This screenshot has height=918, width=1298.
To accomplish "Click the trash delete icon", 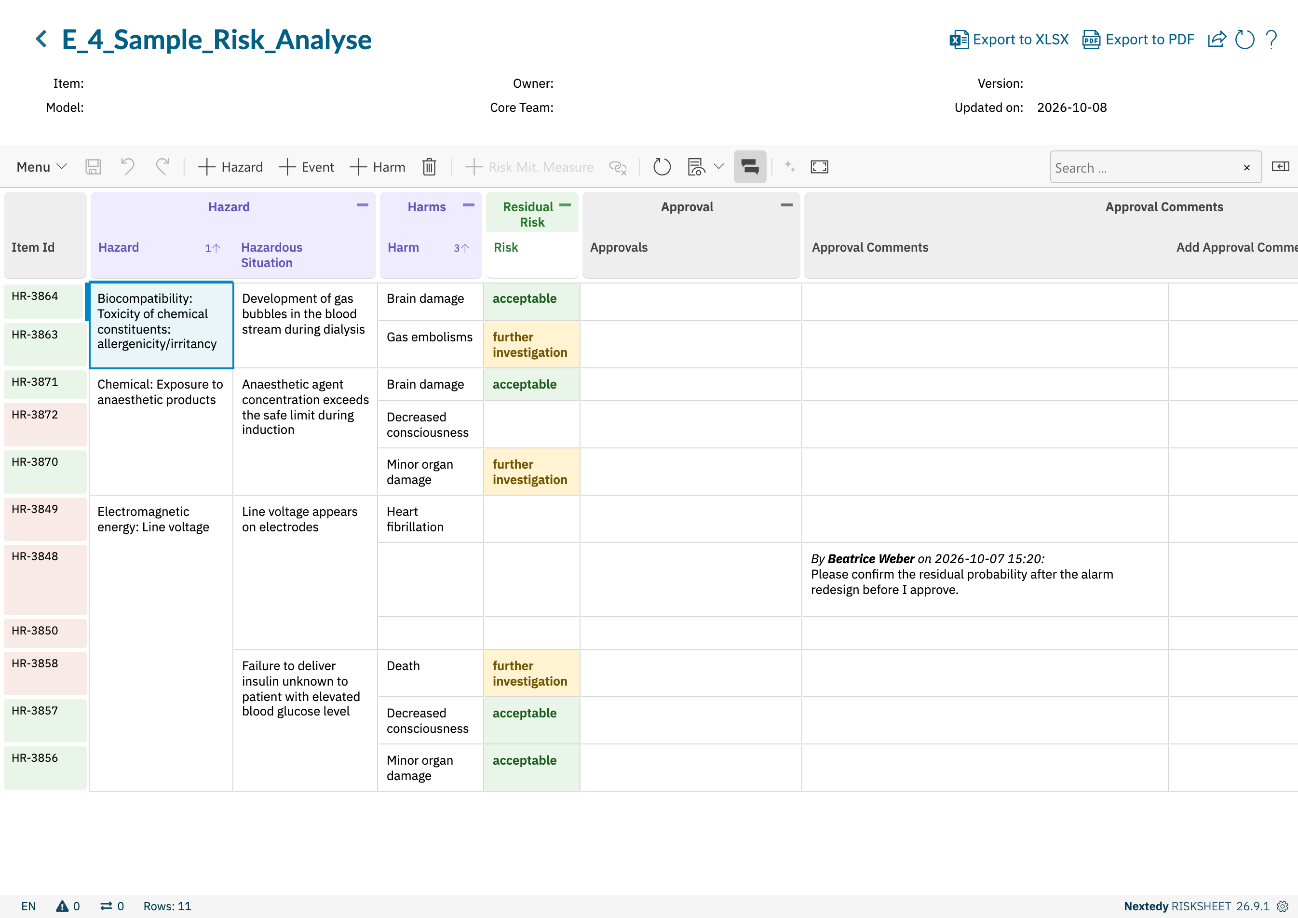I will coord(429,167).
